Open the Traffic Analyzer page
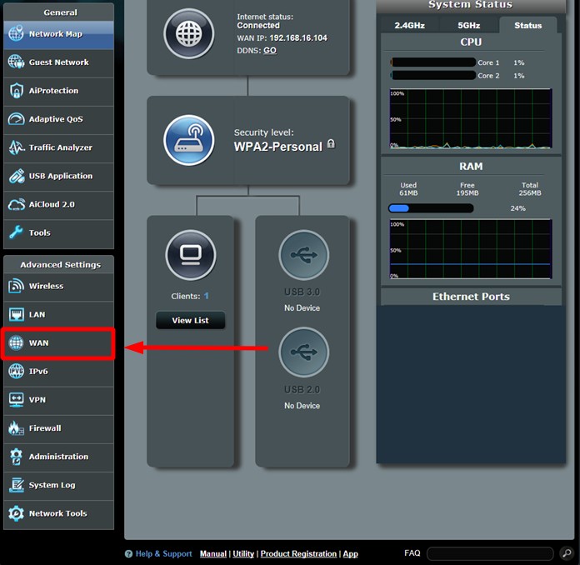This screenshot has height=565, width=580. pos(58,147)
